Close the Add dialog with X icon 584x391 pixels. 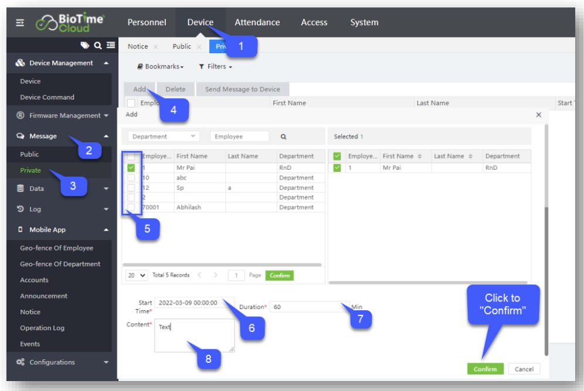(538, 115)
